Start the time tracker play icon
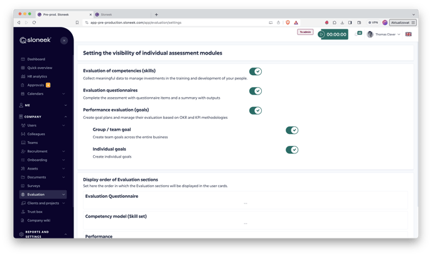Image resolution: width=432 pixels, height=256 pixels. click(321, 34)
